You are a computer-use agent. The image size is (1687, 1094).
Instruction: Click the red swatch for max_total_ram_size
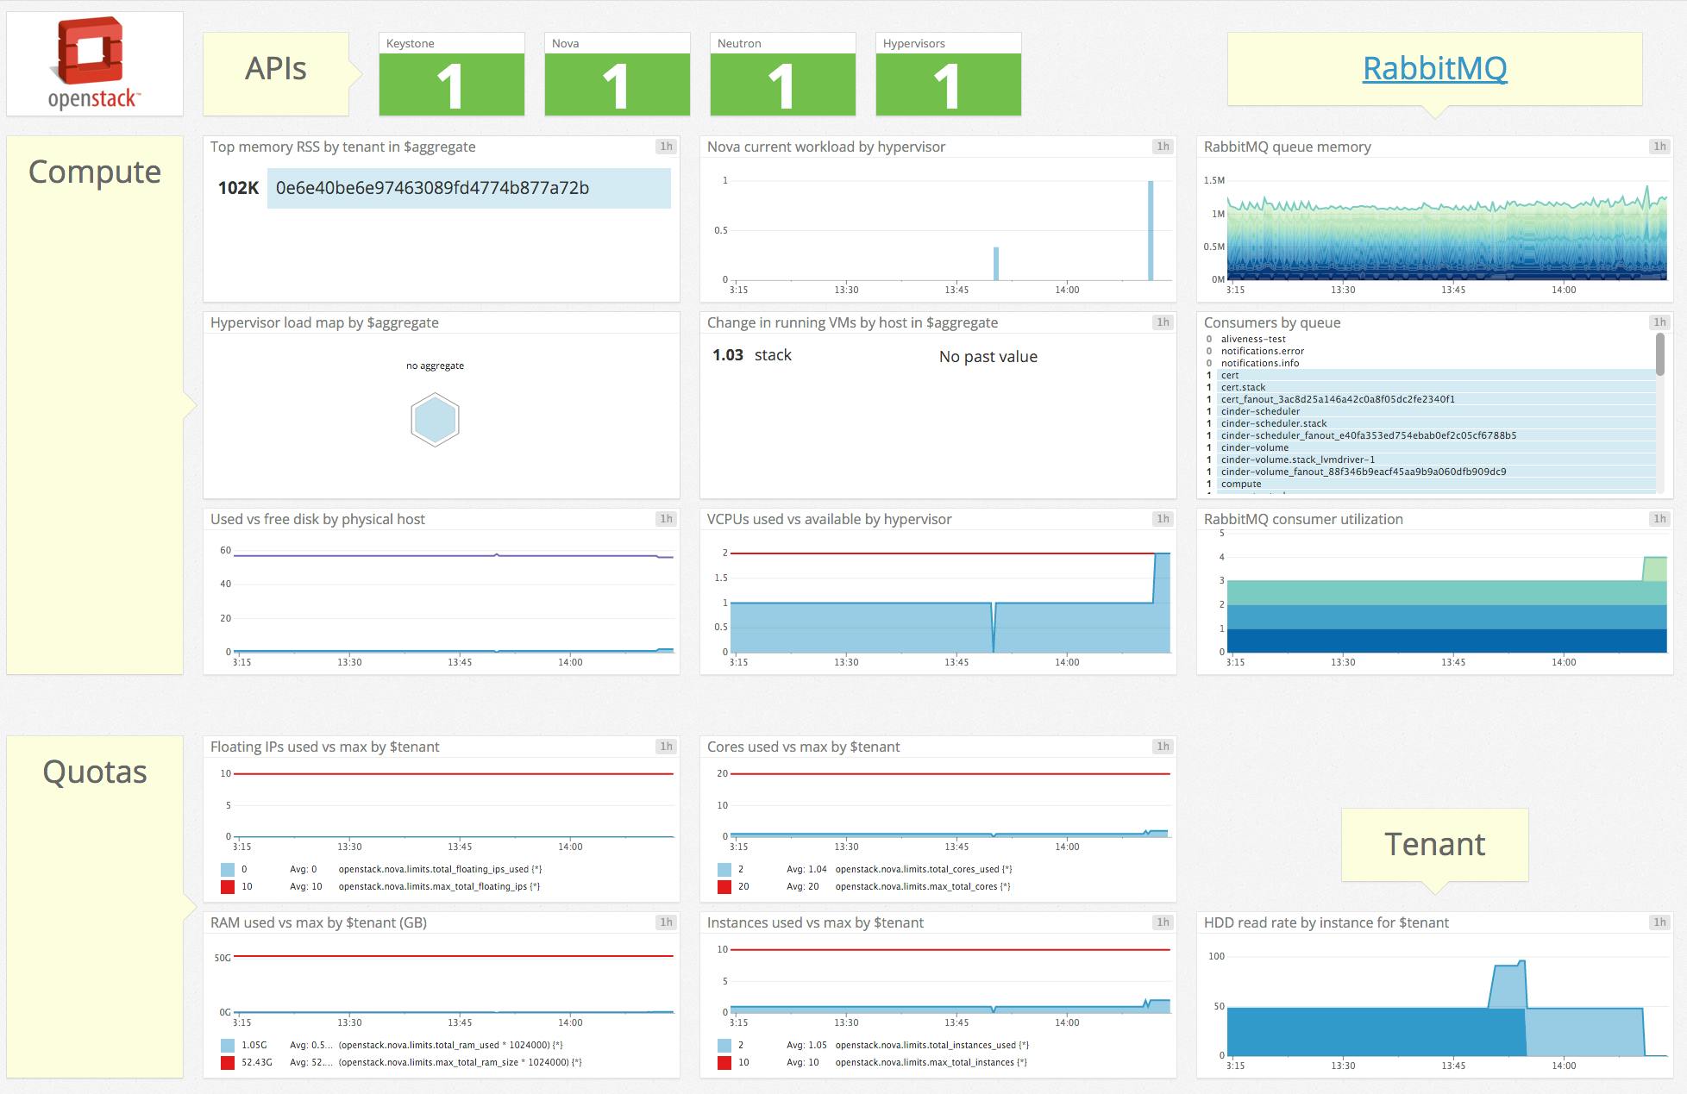click(229, 1062)
